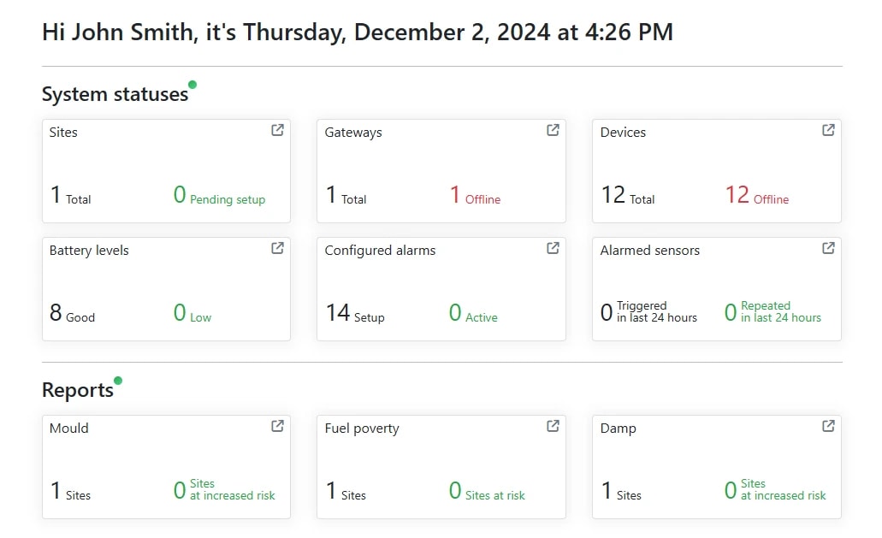Open the Sites card external link icon
882x538 pixels.
[x=276, y=129]
